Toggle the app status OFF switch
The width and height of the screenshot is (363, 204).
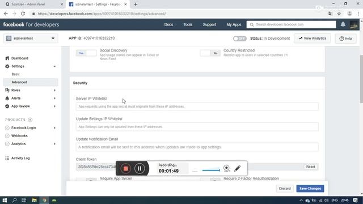pyautogui.click(x=239, y=39)
